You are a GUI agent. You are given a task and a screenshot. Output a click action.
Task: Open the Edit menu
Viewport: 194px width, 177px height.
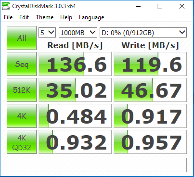pos(24,17)
